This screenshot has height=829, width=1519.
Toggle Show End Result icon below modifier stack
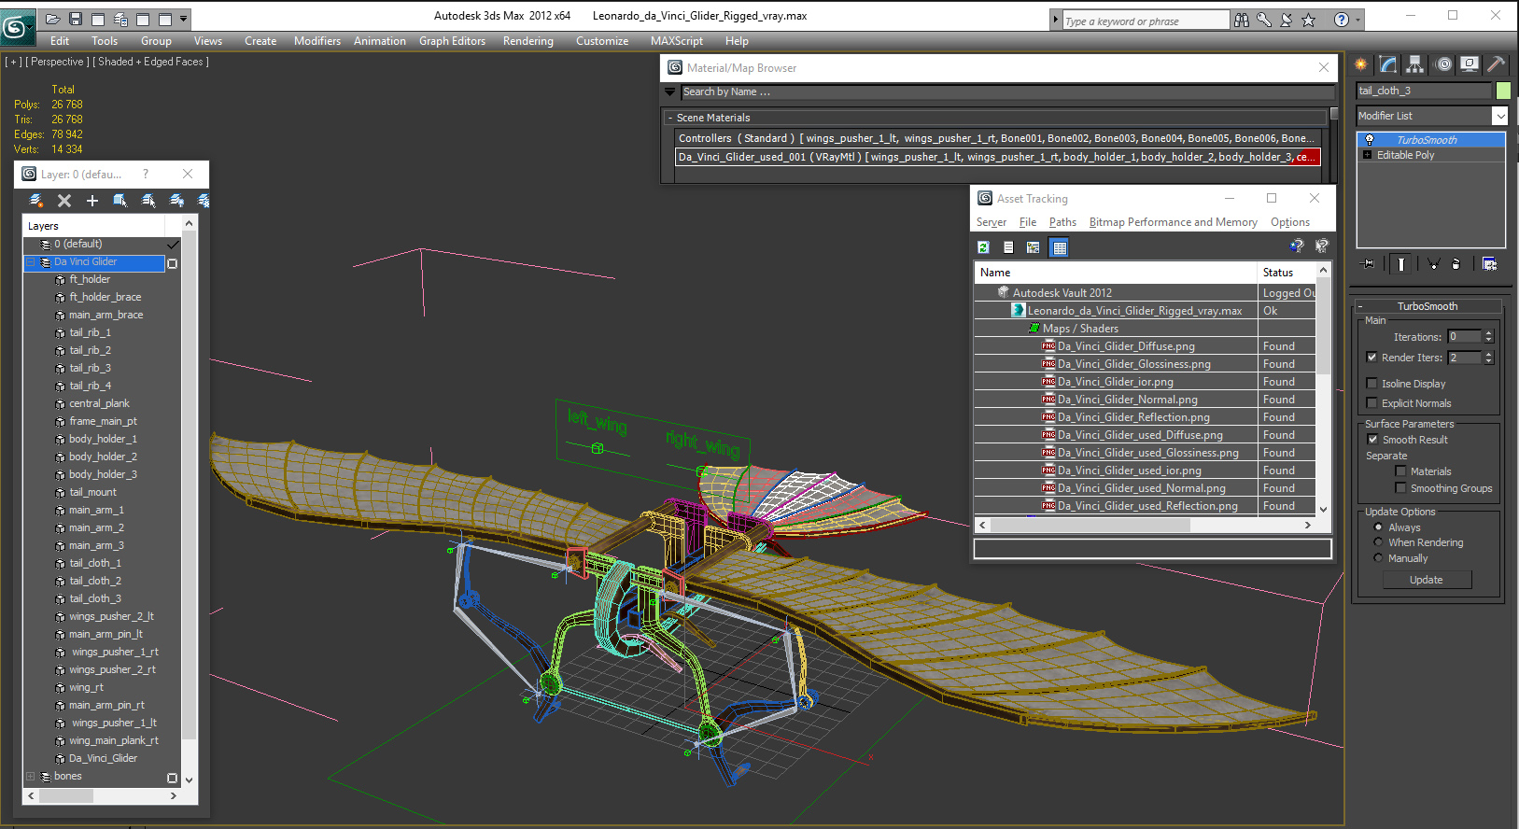pyautogui.click(x=1401, y=264)
